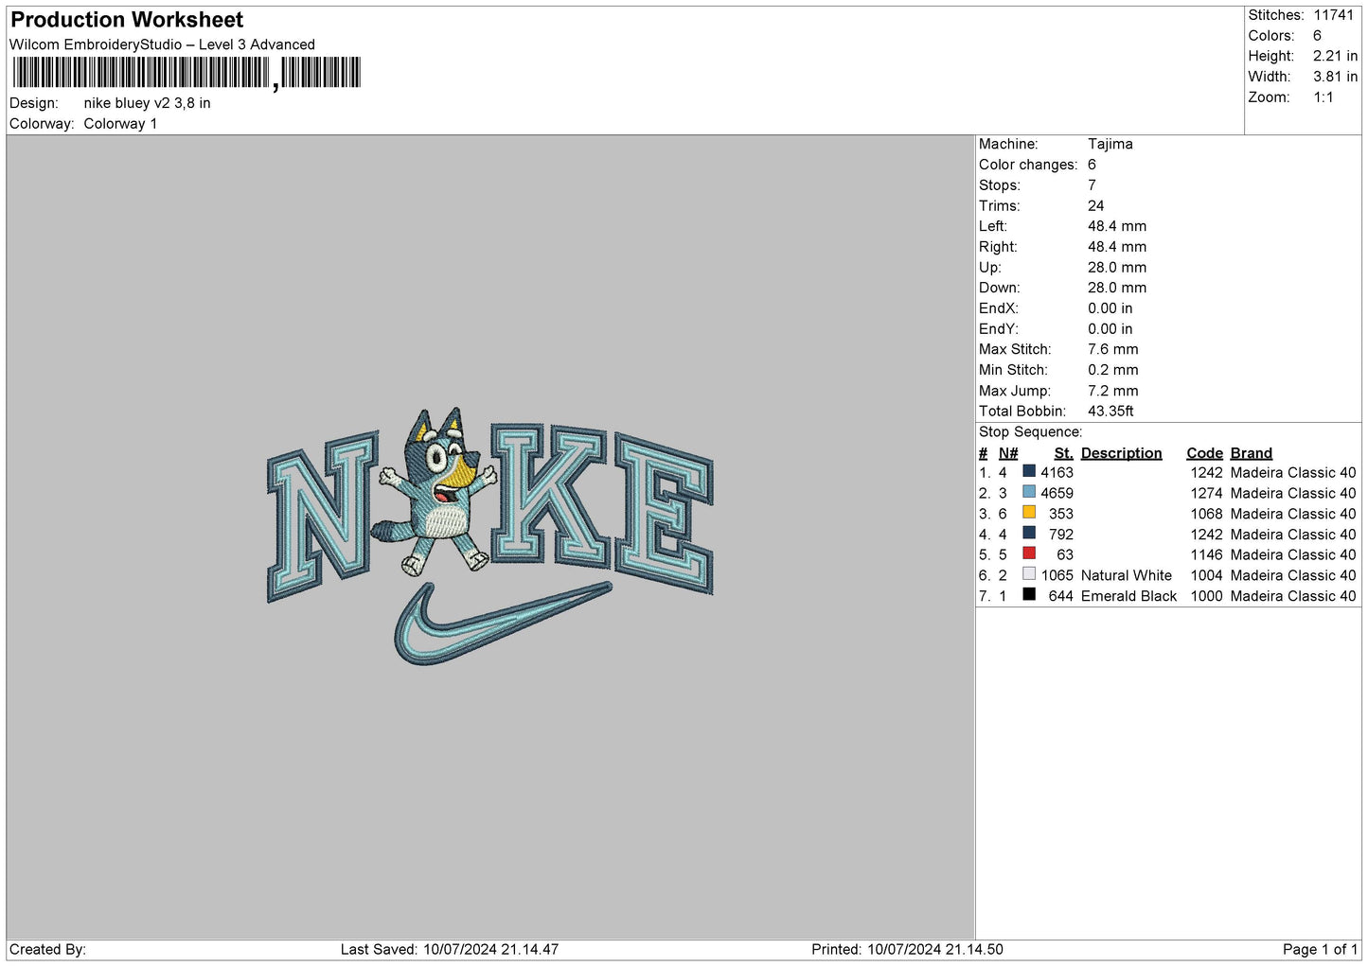Click the 'Description' column header
Viewport: 1368px width, 966px height.
click(x=1121, y=453)
